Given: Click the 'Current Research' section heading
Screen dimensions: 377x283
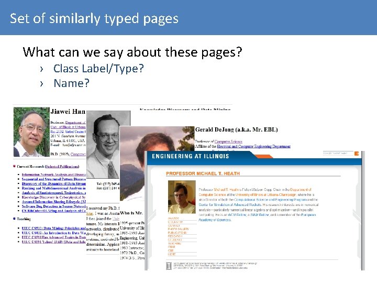Looking at the screenshot, I should point(30,166).
